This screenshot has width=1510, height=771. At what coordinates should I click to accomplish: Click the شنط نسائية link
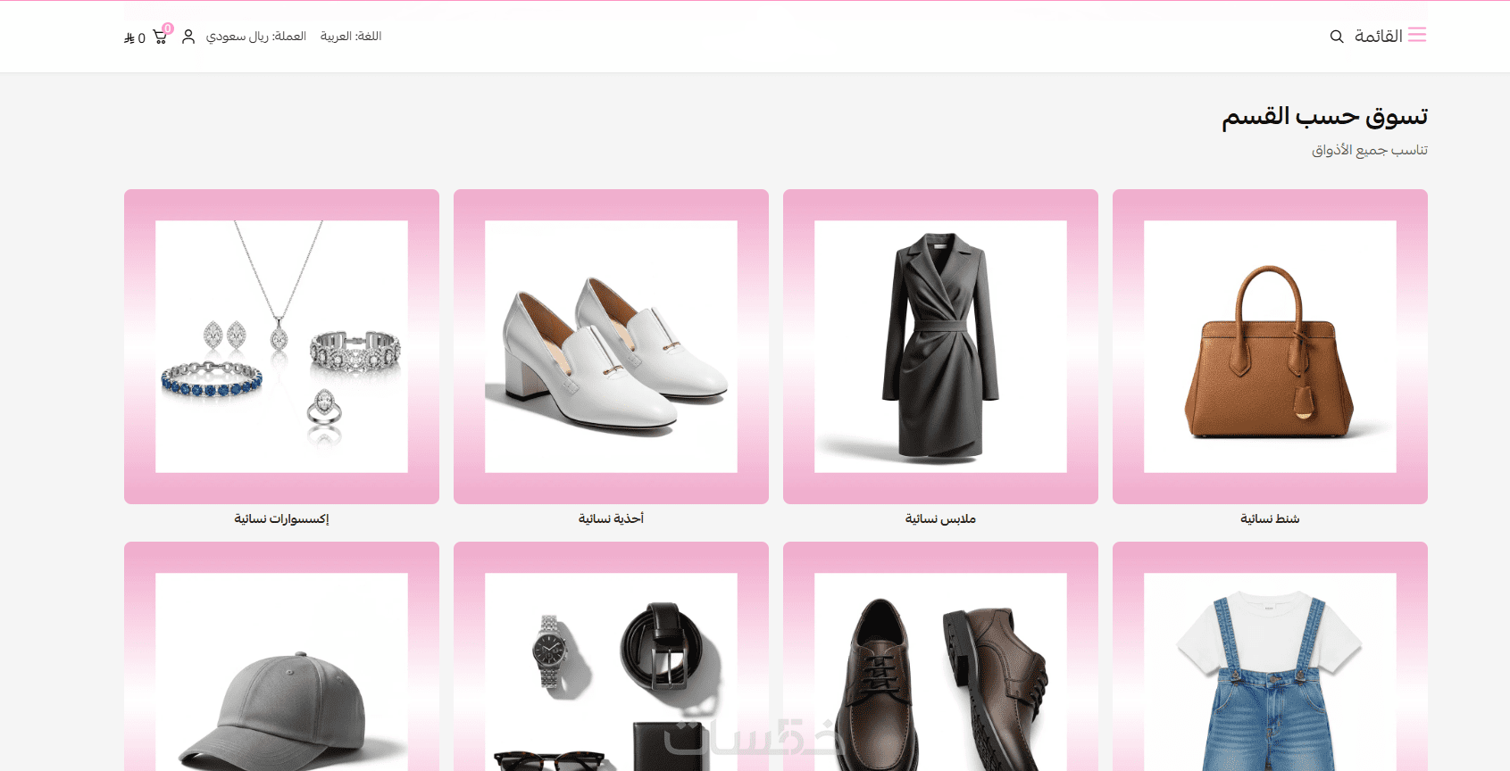click(x=1270, y=518)
